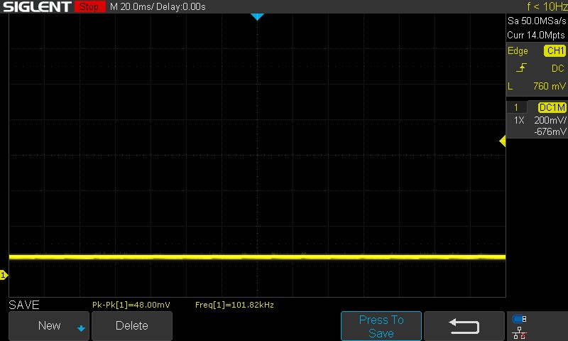
Task: Select the CH1 trigger source badge
Action: pyautogui.click(x=555, y=50)
